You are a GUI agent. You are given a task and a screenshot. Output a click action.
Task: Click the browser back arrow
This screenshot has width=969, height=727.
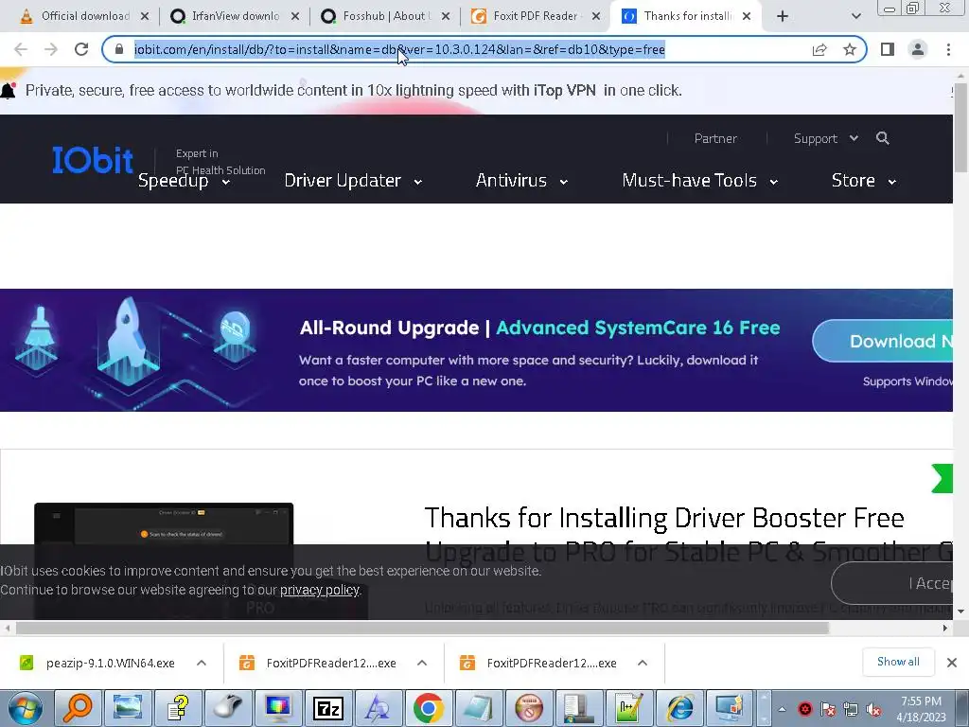[21, 49]
